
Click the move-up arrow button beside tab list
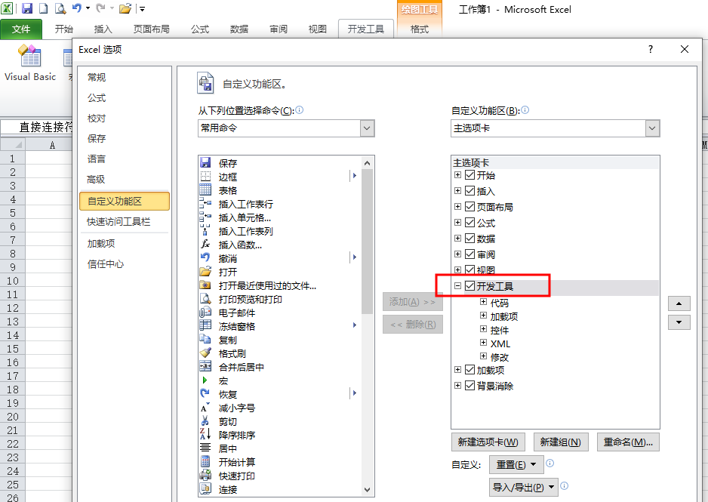(x=679, y=303)
